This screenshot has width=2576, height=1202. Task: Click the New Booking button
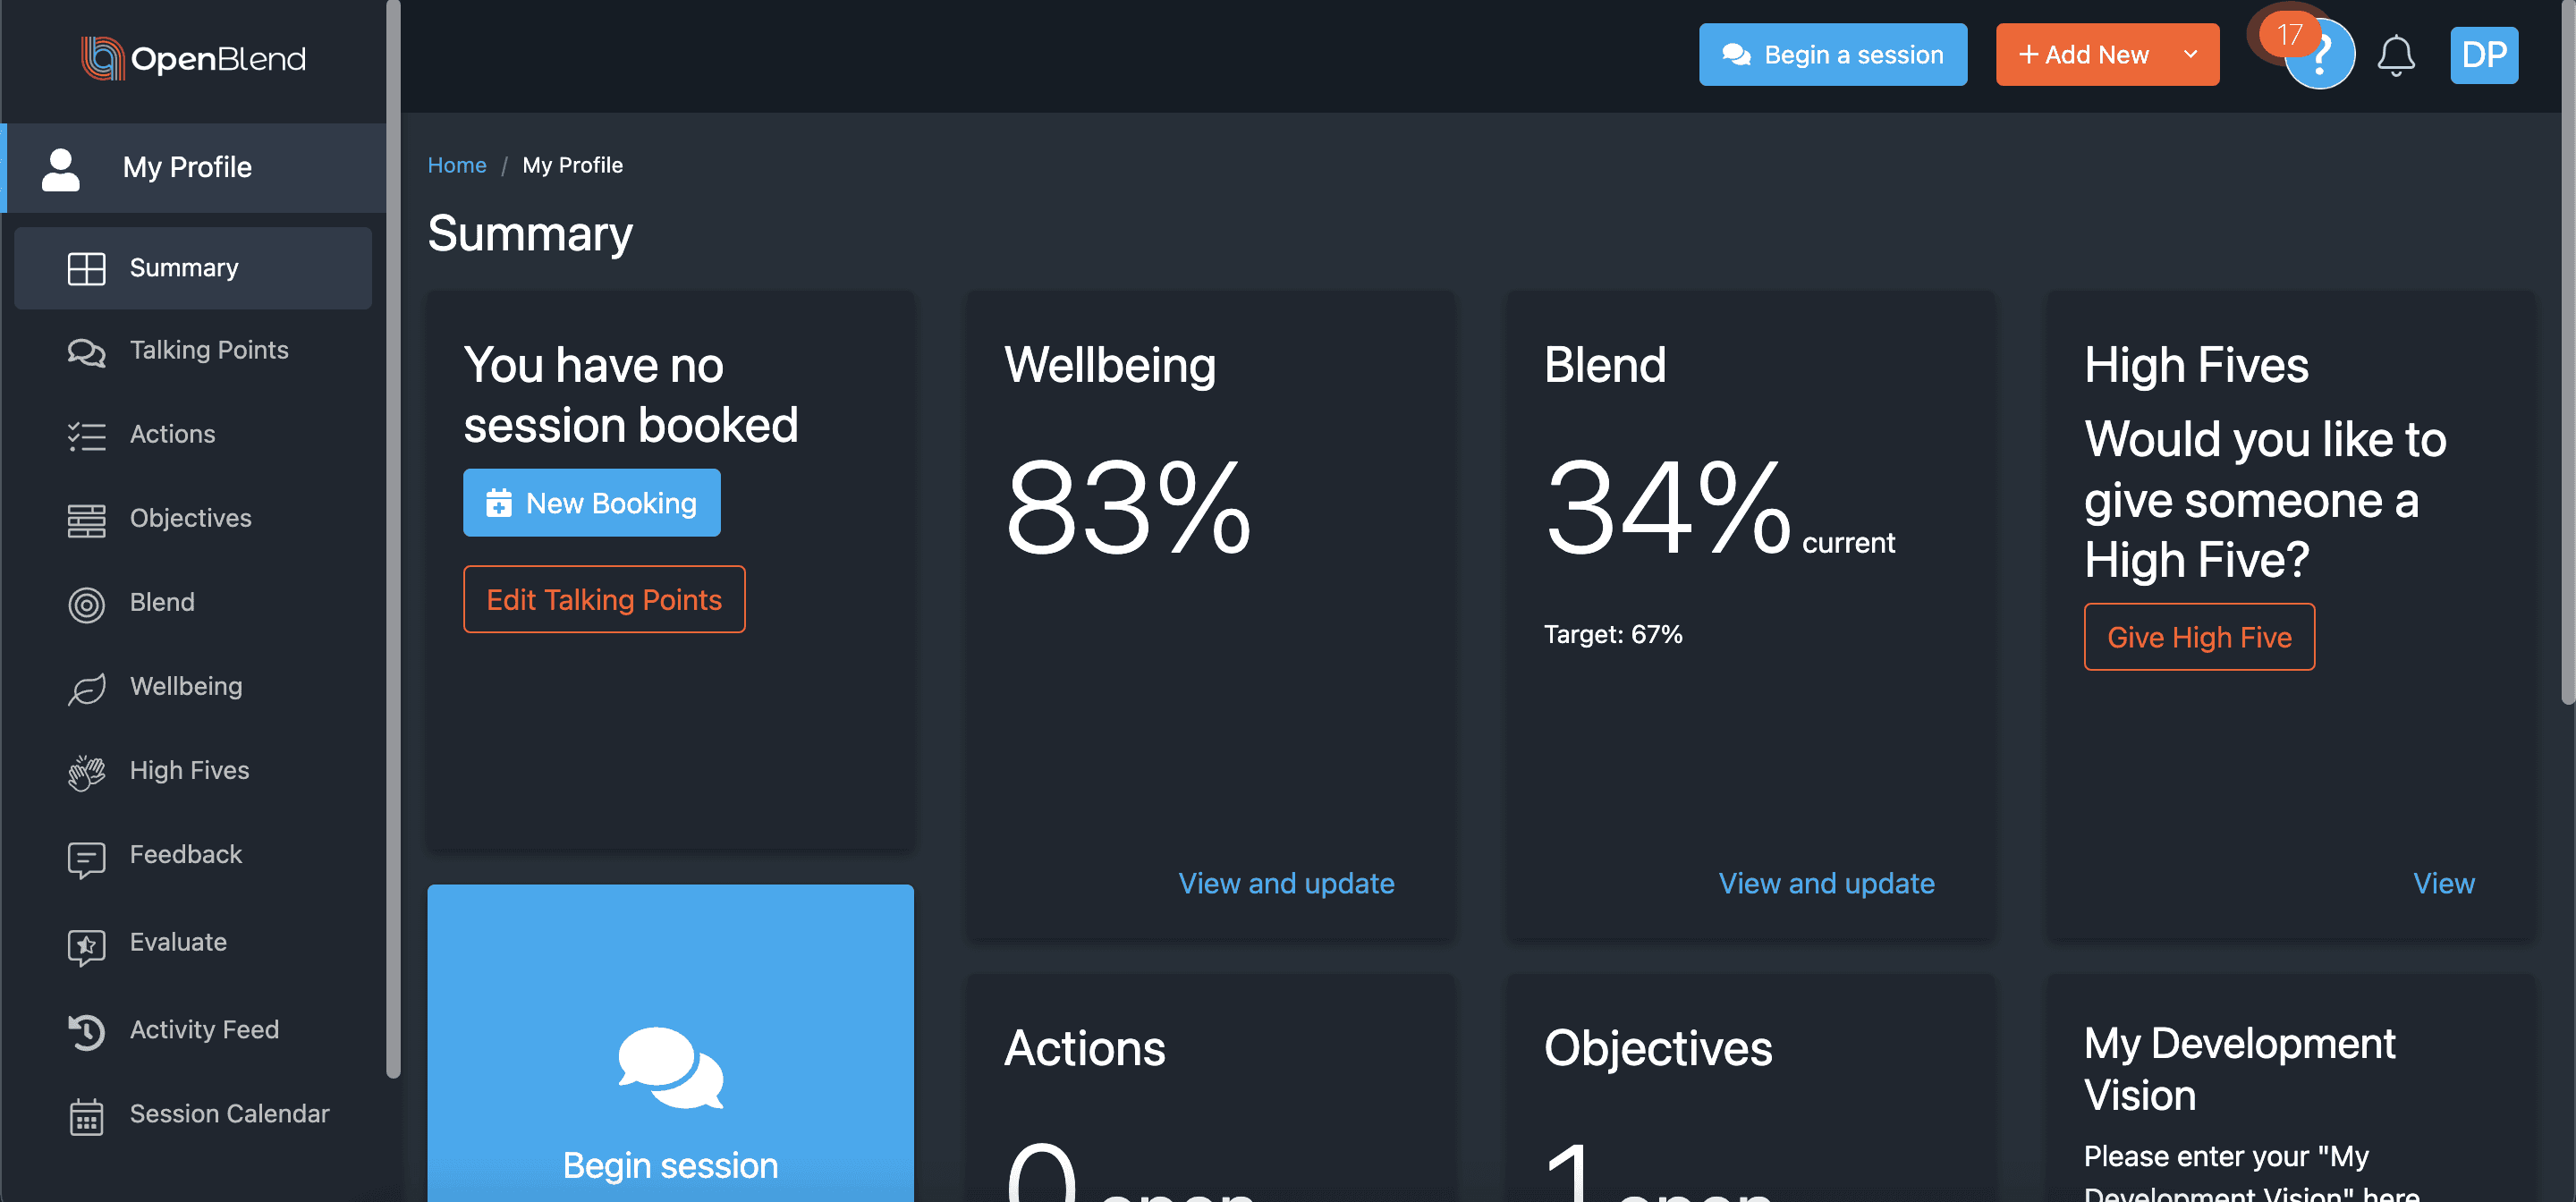[x=591, y=503]
